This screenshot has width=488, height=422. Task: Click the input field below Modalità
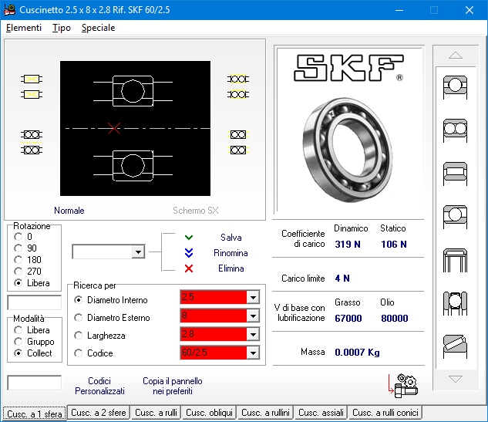tap(34, 383)
